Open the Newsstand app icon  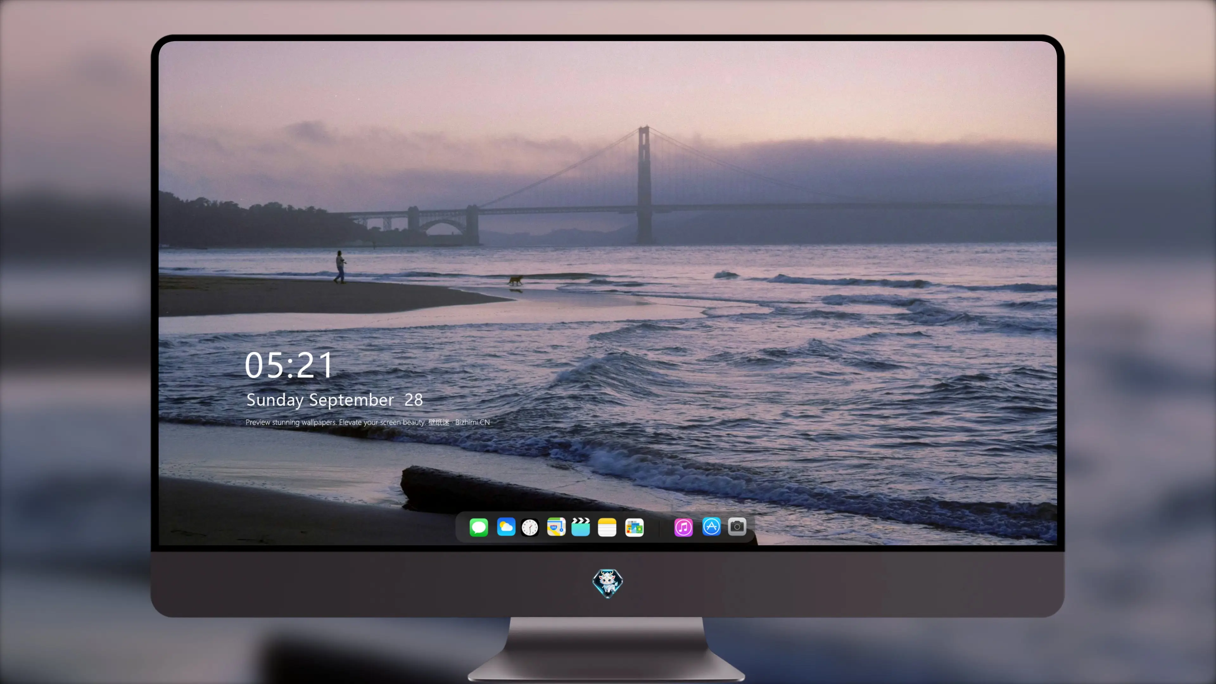point(634,527)
